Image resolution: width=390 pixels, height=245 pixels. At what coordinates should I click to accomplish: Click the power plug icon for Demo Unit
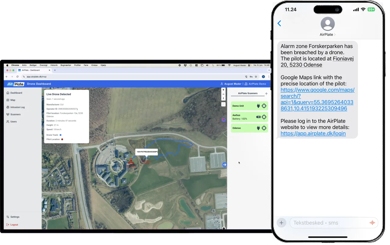click(x=258, y=106)
